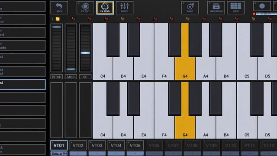Select voice track VT08
The width and height of the screenshot is (277, 156).
tap(192, 146)
